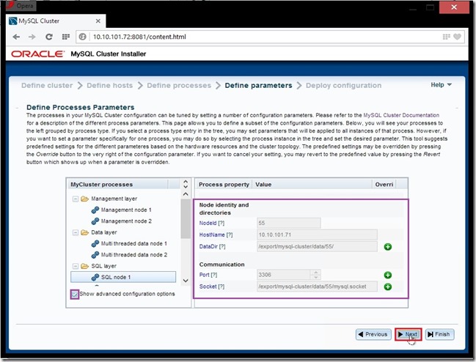Click data node 1 gear icon

(x=95, y=243)
